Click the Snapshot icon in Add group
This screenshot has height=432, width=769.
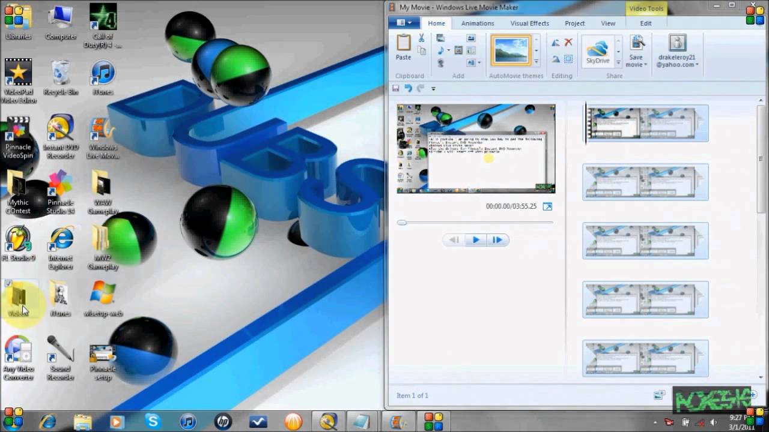coord(458,50)
